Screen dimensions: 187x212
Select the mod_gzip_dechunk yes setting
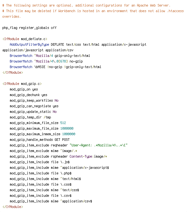[x=28, y=95]
